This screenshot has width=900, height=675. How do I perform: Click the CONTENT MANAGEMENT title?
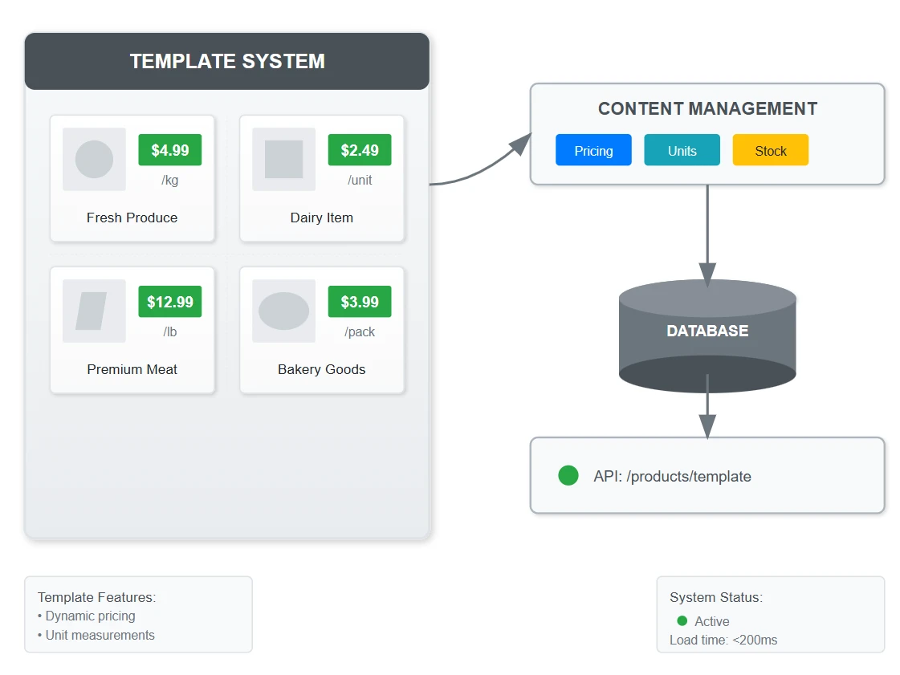click(x=707, y=108)
